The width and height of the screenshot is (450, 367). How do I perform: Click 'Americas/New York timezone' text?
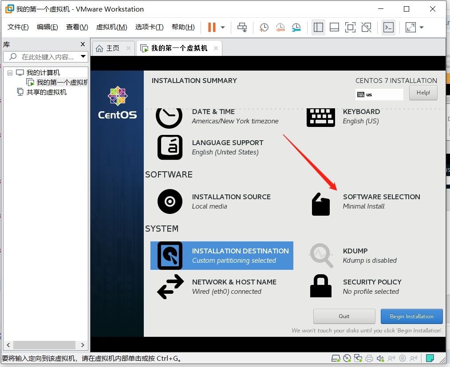[235, 121]
